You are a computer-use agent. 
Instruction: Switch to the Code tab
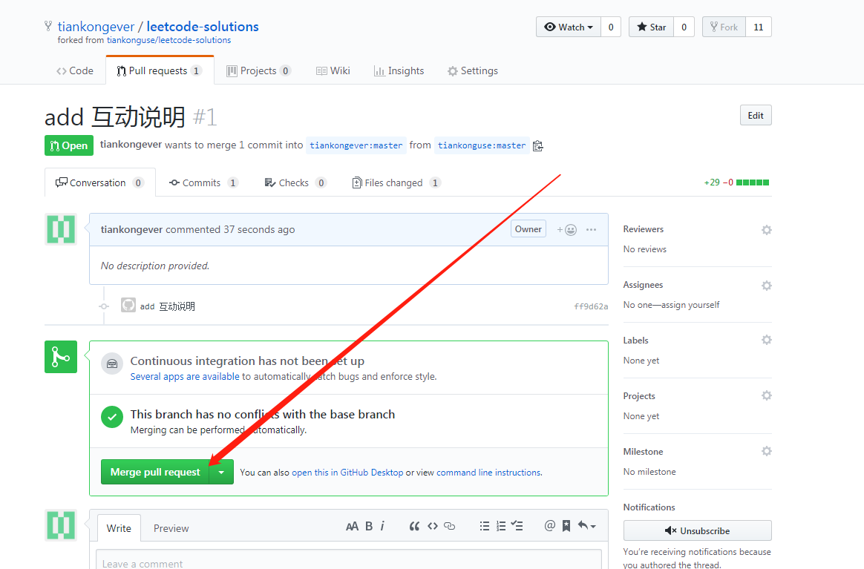75,70
